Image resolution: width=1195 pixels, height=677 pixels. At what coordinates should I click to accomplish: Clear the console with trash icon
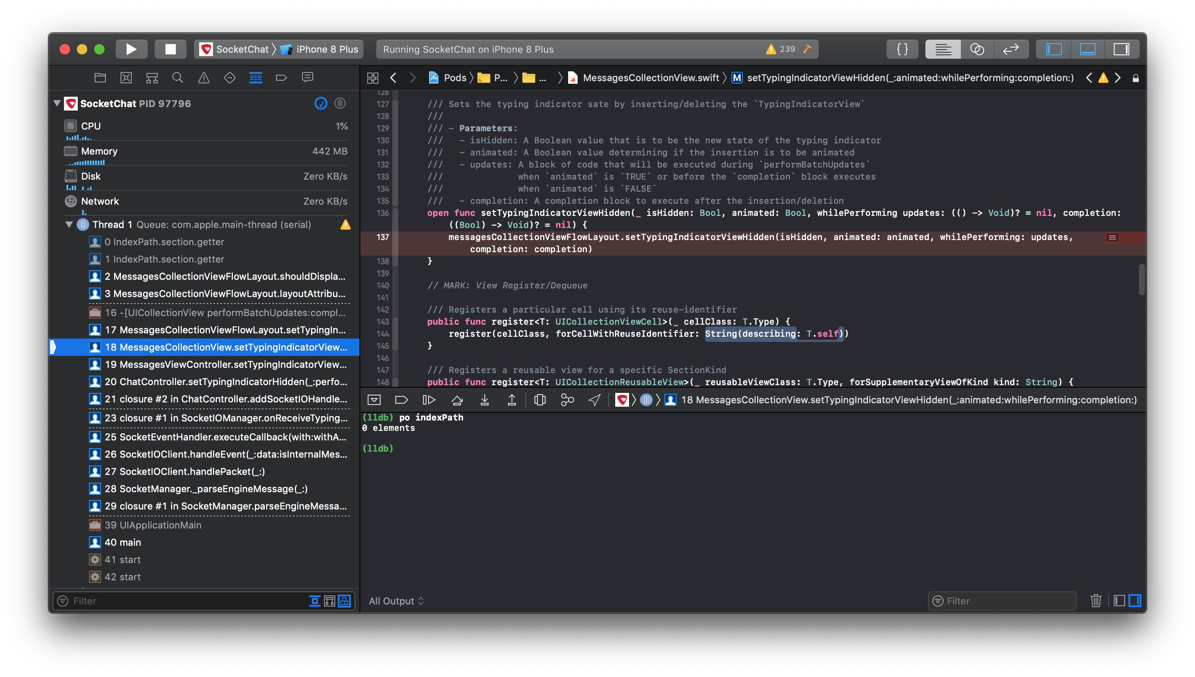[x=1096, y=601]
